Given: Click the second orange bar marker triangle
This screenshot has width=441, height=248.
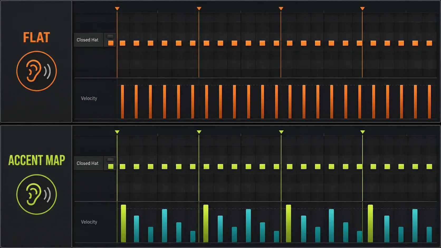Looking at the screenshot, I should click(199, 9).
